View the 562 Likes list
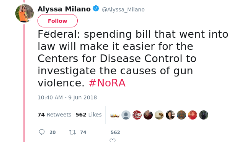Screen dimensions: 245x142 [88, 115]
